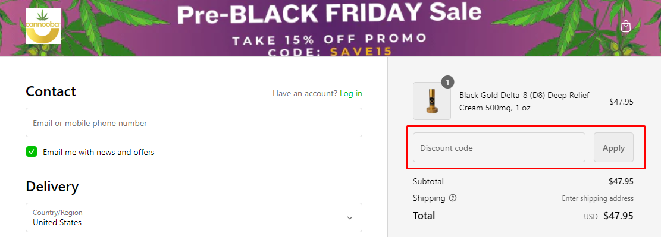Click the quantity badge on the product image

[x=447, y=81]
